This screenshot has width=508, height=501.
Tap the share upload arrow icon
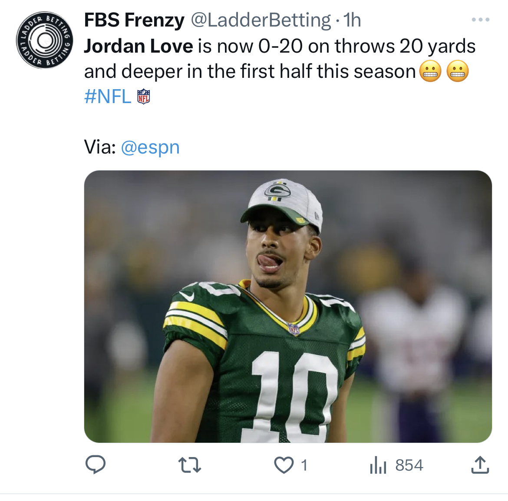click(480, 464)
